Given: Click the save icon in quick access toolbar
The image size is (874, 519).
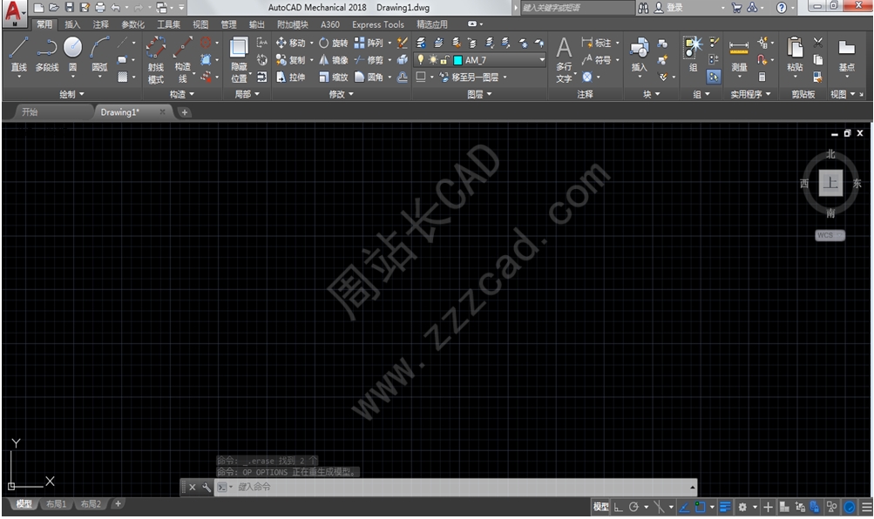Looking at the screenshot, I should click(70, 7).
